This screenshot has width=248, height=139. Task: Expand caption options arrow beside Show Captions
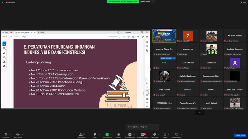coord(134,134)
